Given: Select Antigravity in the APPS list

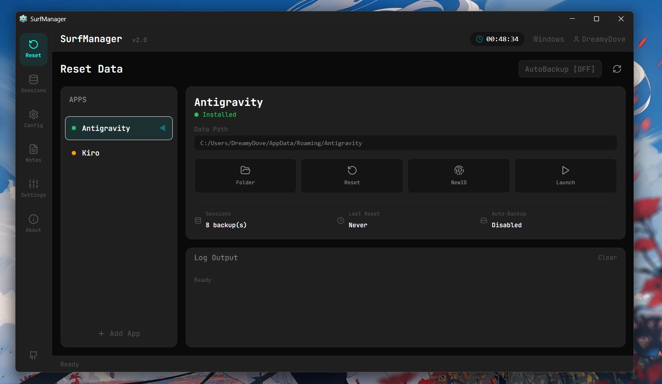Looking at the screenshot, I should [x=119, y=128].
